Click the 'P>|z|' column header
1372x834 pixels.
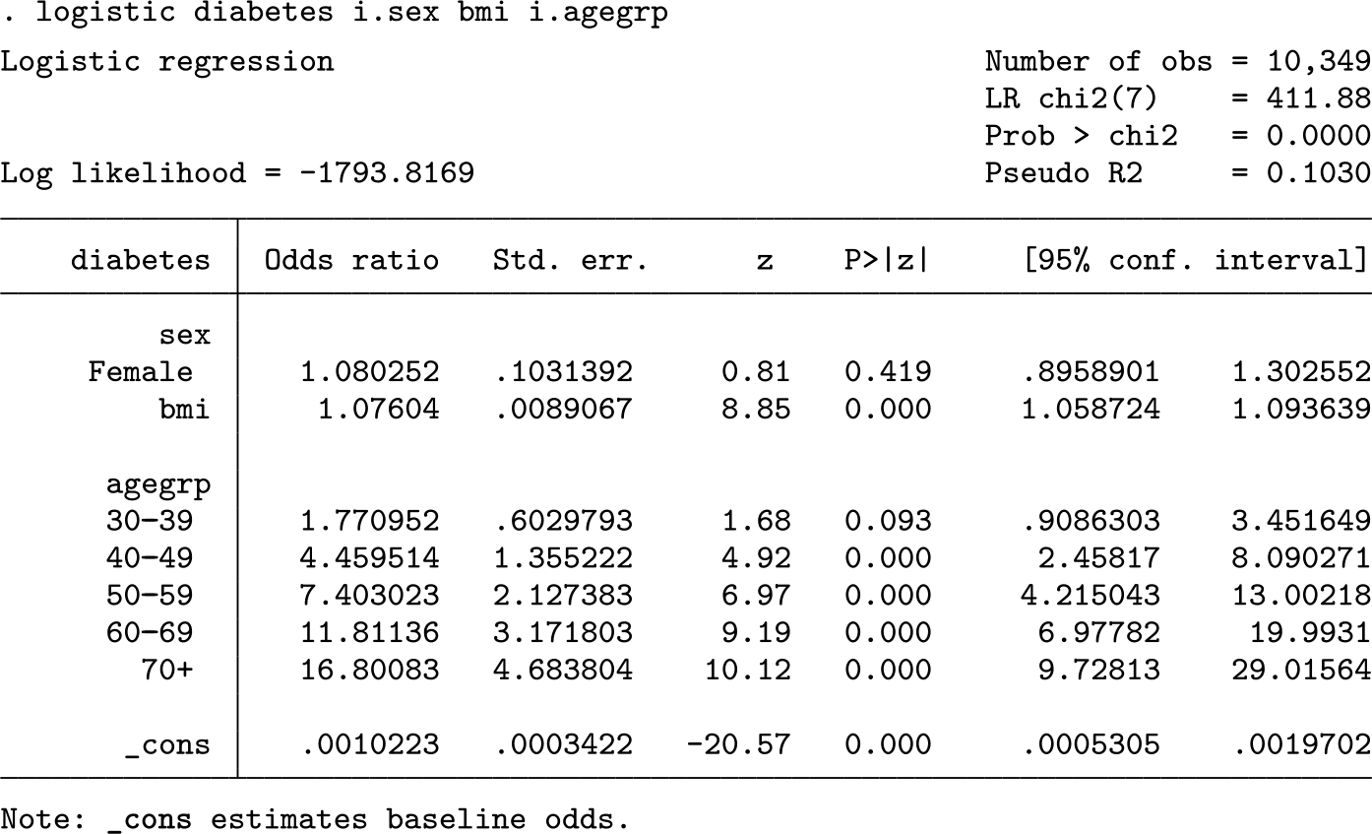(x=887, y=260)
